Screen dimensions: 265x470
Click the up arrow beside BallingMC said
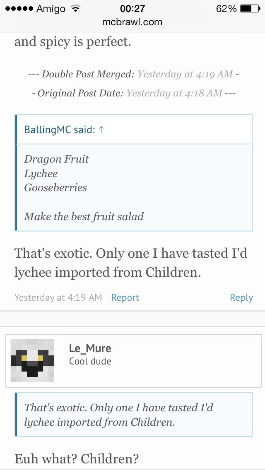click(101, 129)
